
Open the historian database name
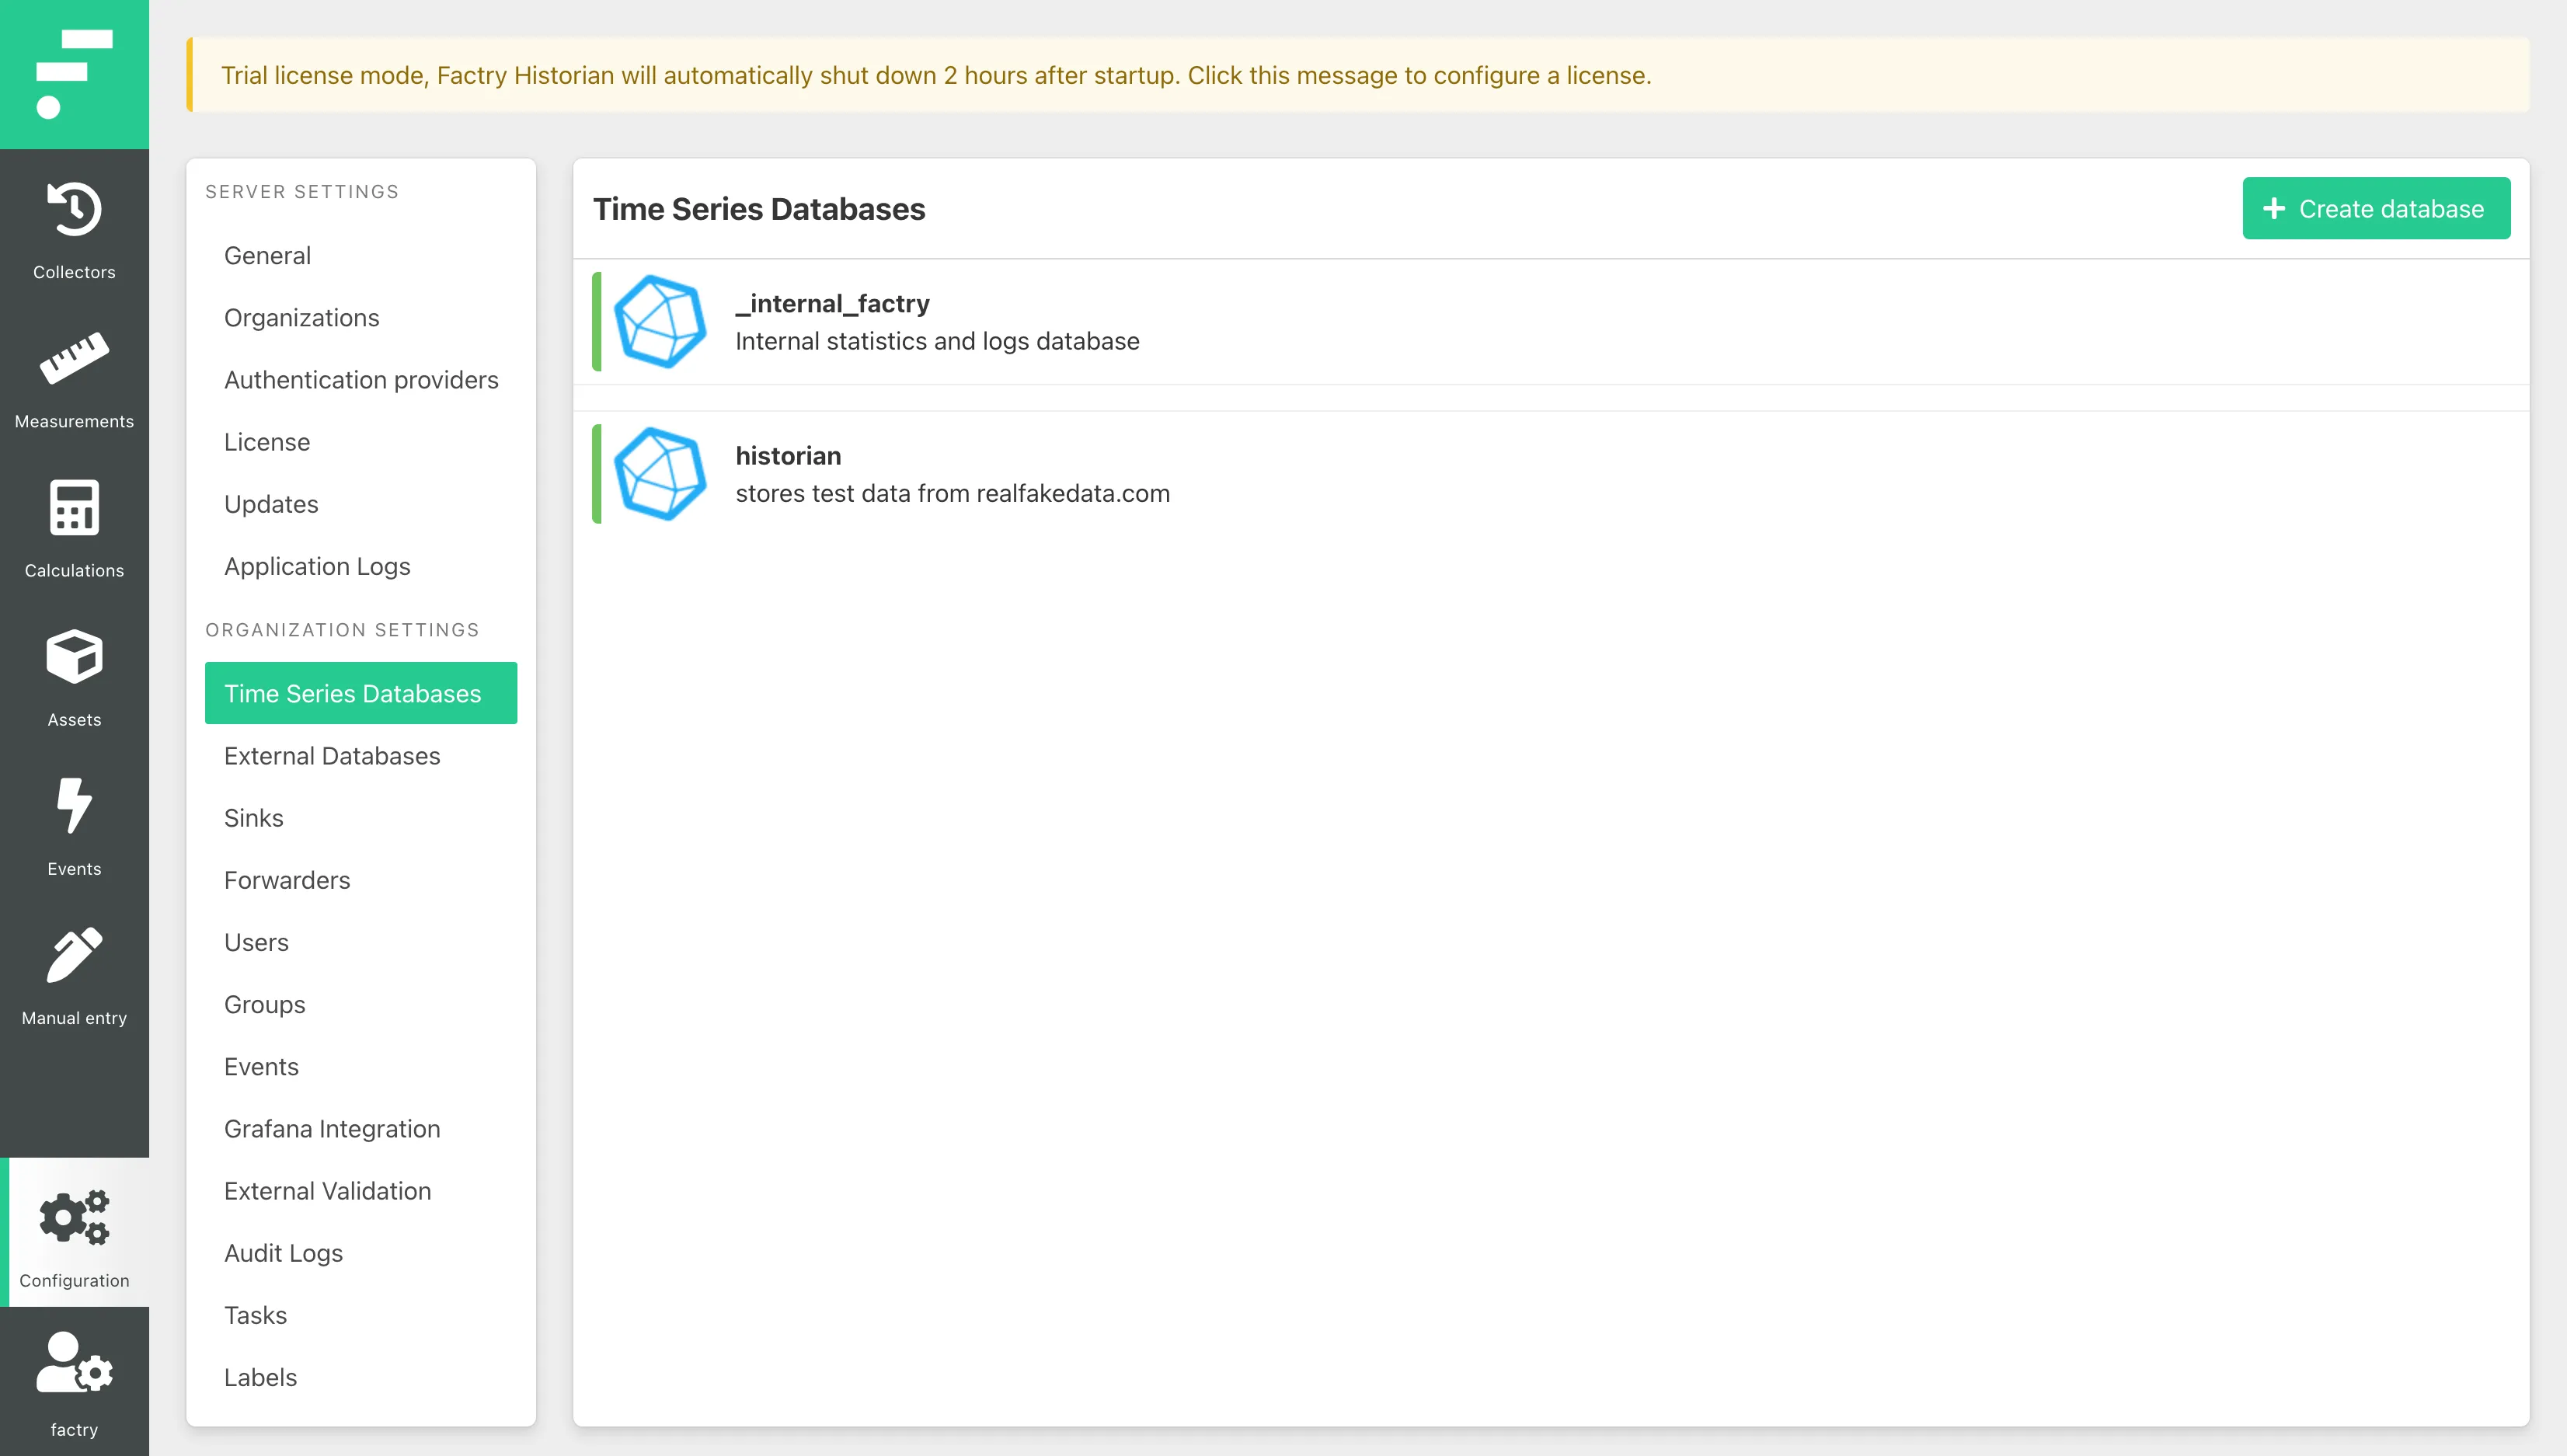click(788, 455)
